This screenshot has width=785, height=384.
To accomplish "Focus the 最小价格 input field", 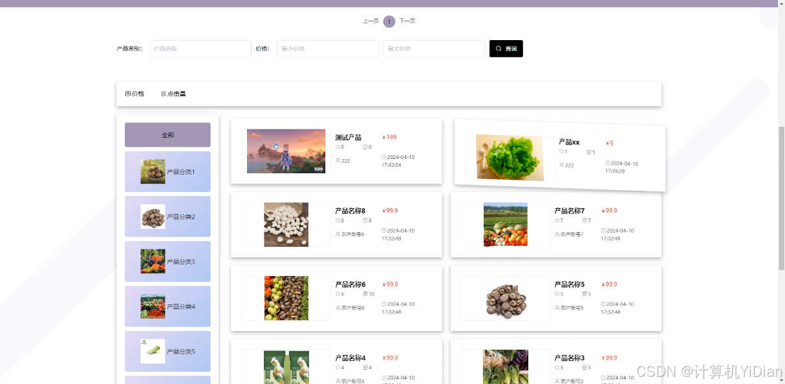I will coord(328,48).
